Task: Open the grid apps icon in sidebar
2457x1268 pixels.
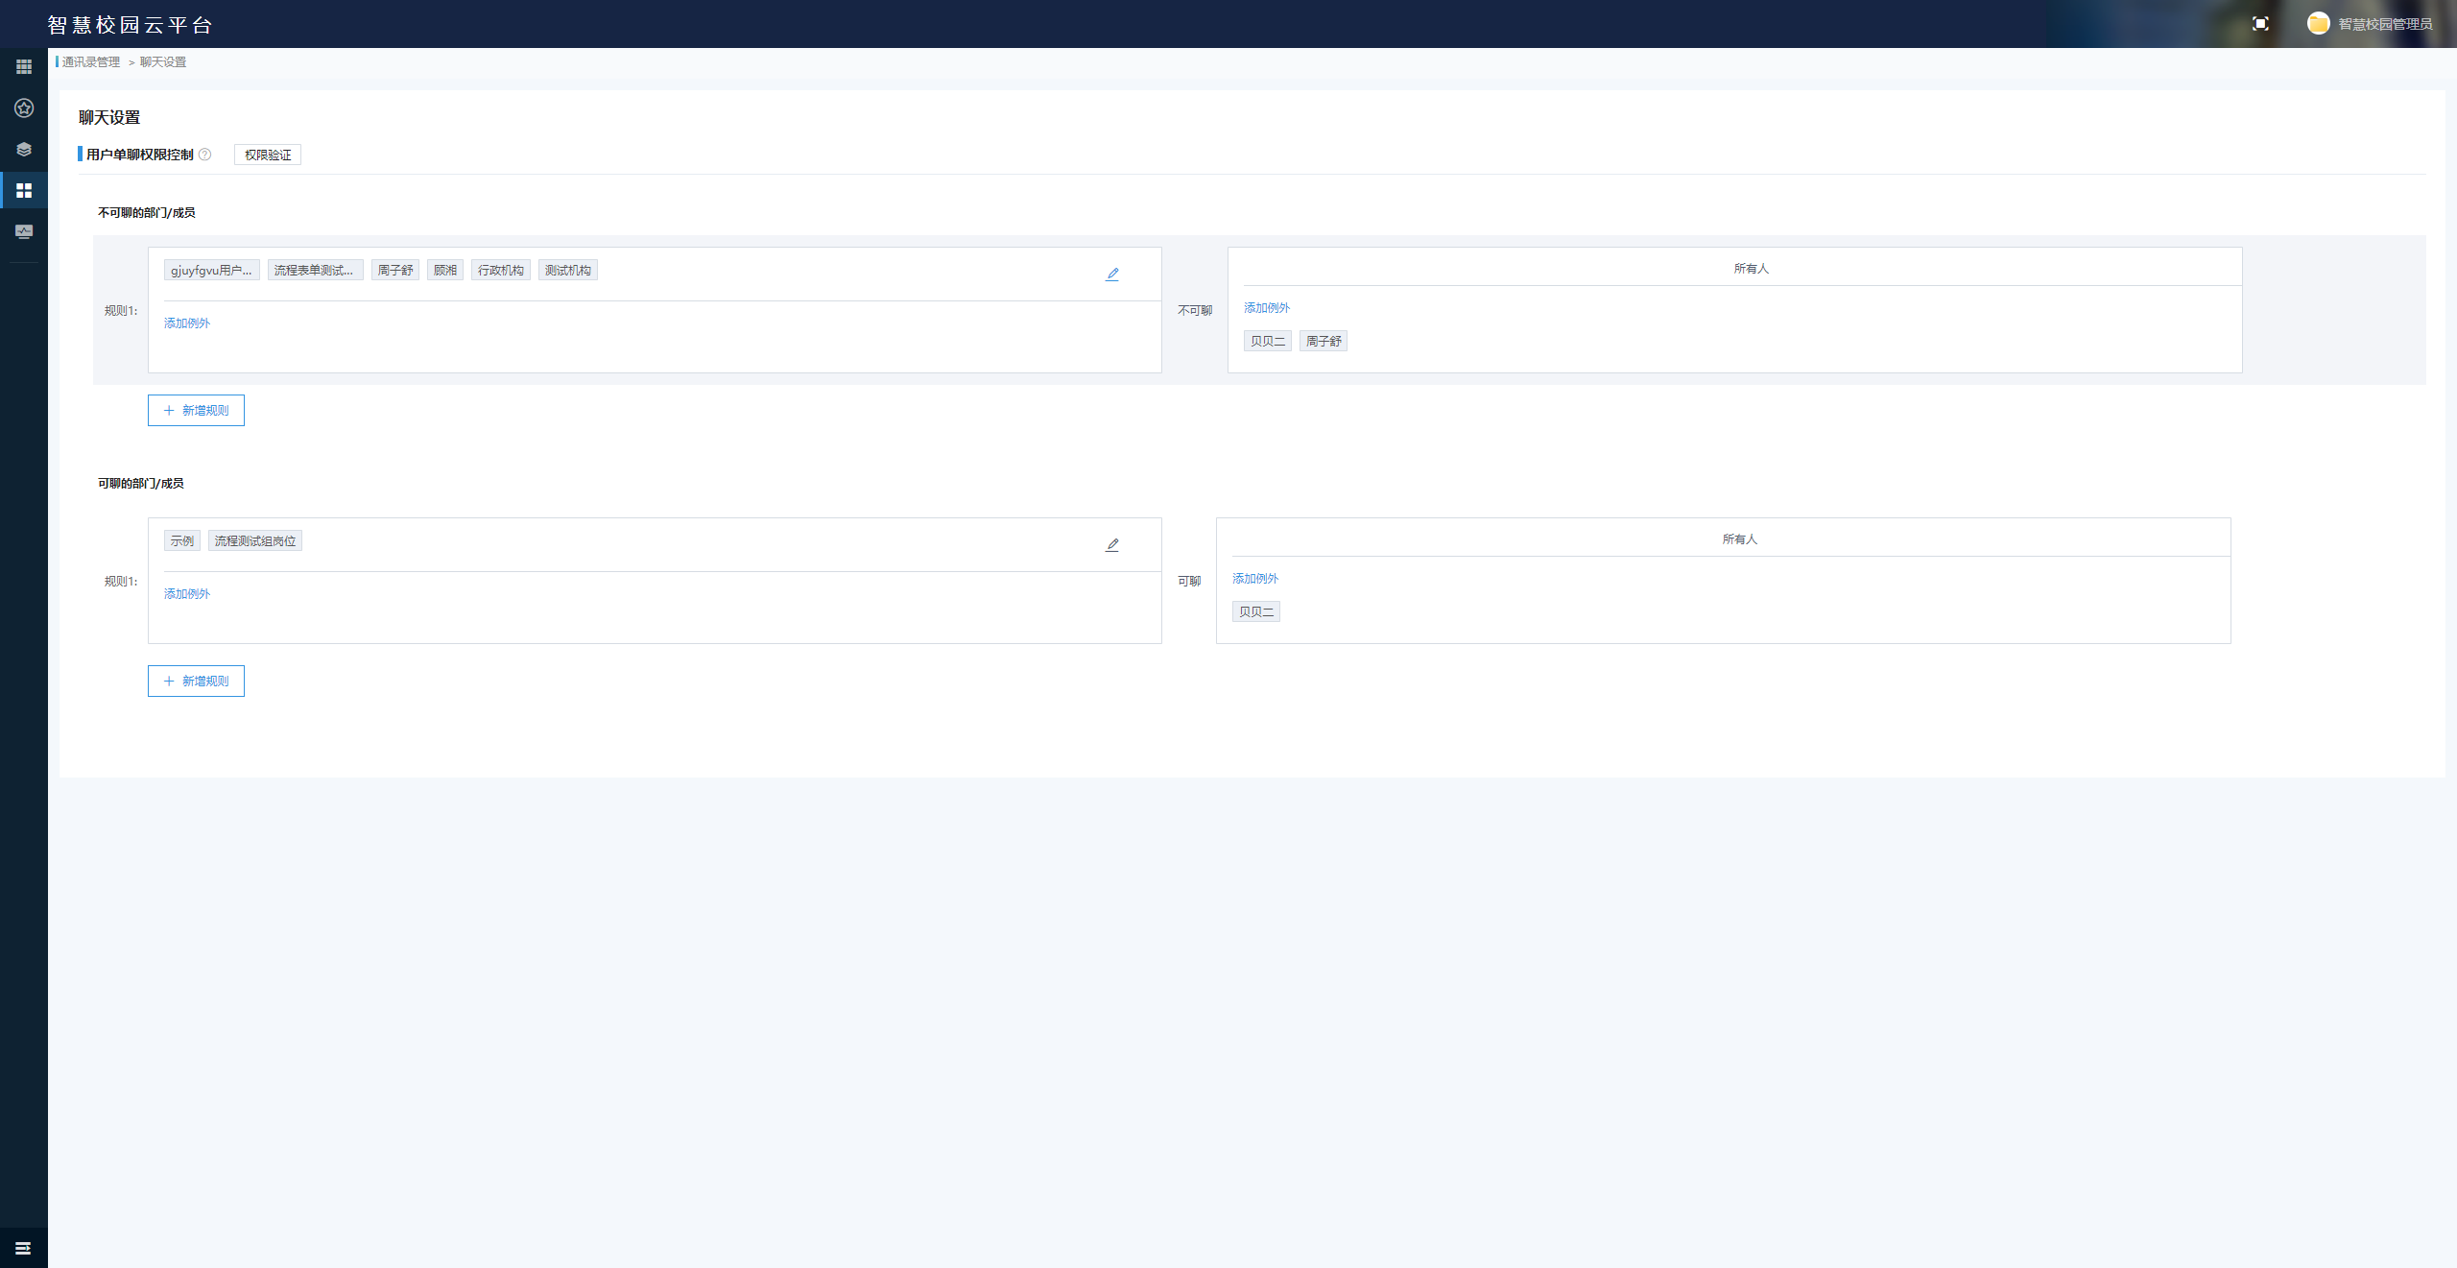Action: [x=24, y=66]
